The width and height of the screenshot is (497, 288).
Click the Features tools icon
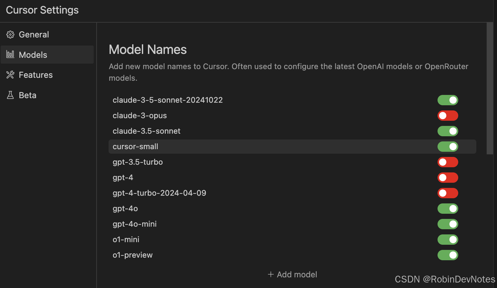pos(10,75)
